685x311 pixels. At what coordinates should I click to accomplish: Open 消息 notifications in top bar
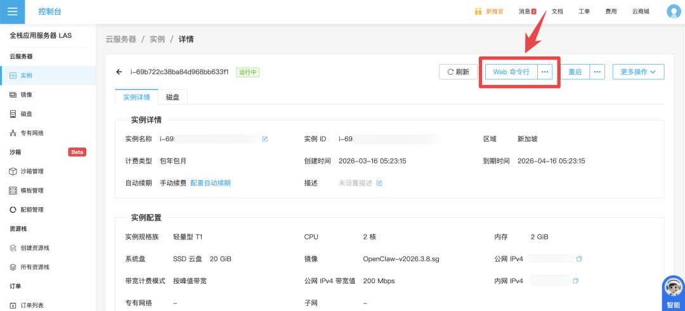[x=527, y=11]
